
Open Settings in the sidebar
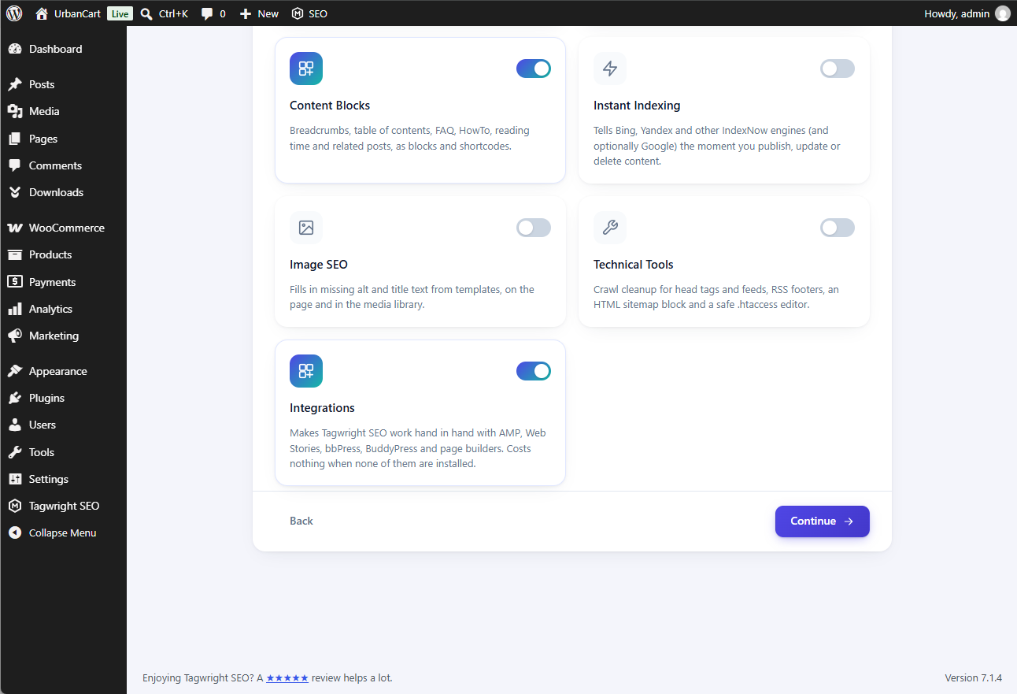pyautogui.click(x=63, y=479)
